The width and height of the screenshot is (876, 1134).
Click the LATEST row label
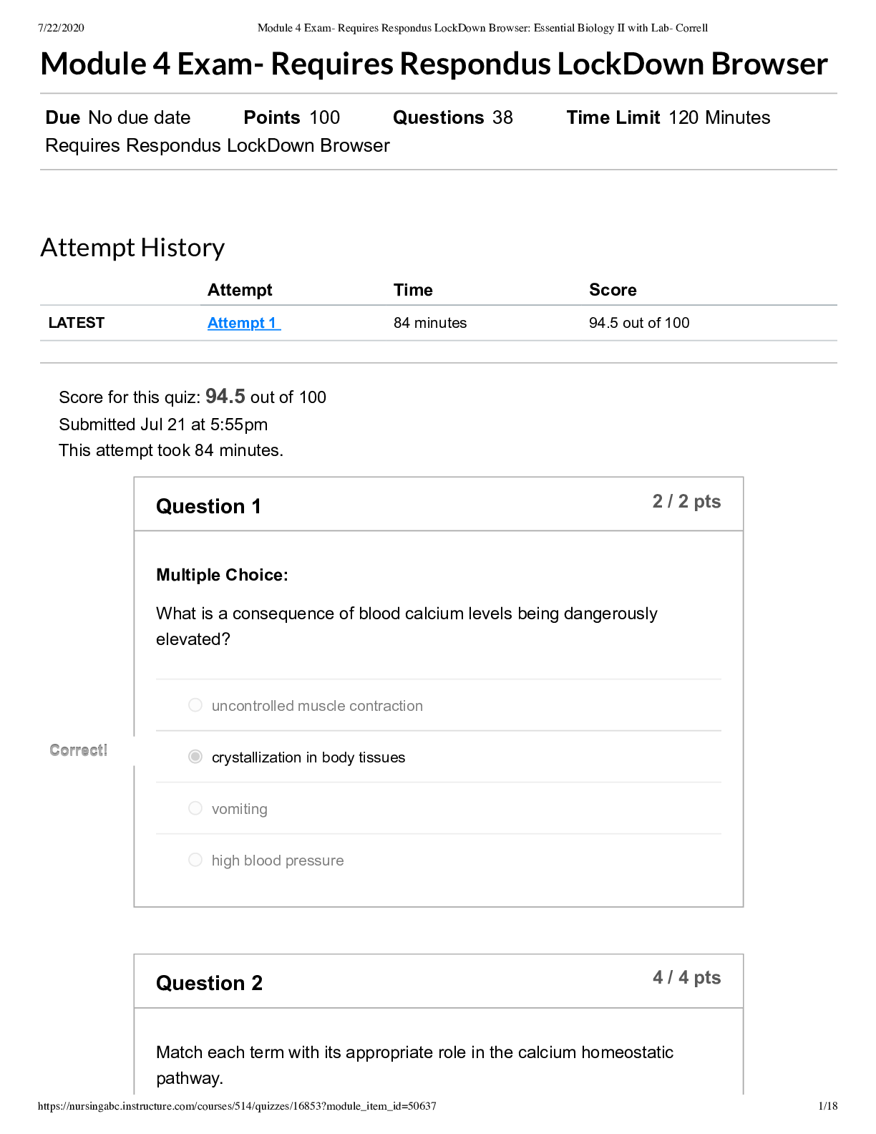tap(77, 323)
